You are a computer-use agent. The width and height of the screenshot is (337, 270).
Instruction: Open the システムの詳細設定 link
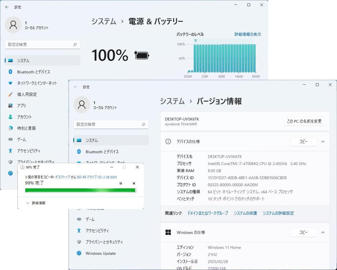click(x=278, y=213)
